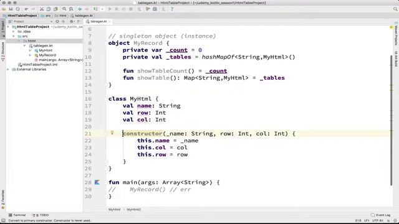Click the Kotlin run gutter icon at line 28

[x=97, y=182]
